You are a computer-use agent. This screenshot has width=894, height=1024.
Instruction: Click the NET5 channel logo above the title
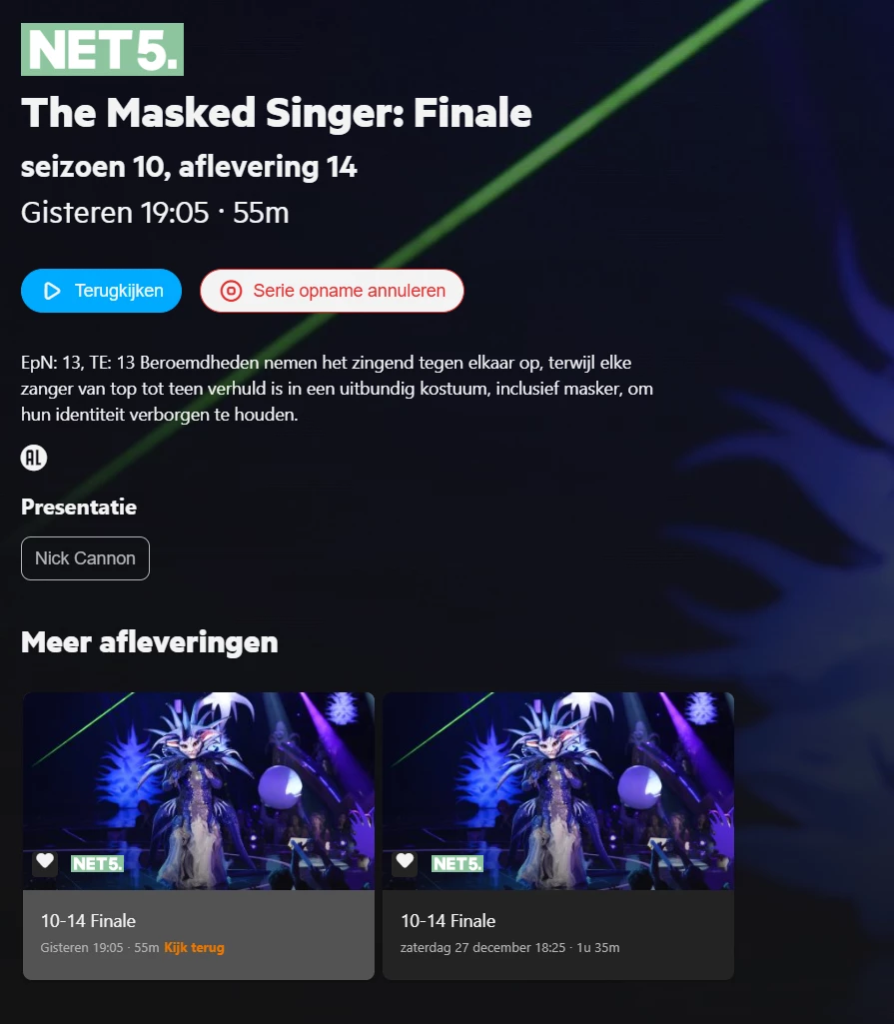pos(102,50)
